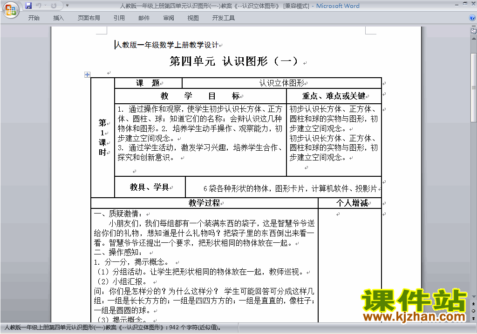The height and width of the screenshot is (334, 477).
Task: Switch to the 引用 tab
Action: [119, 18]
